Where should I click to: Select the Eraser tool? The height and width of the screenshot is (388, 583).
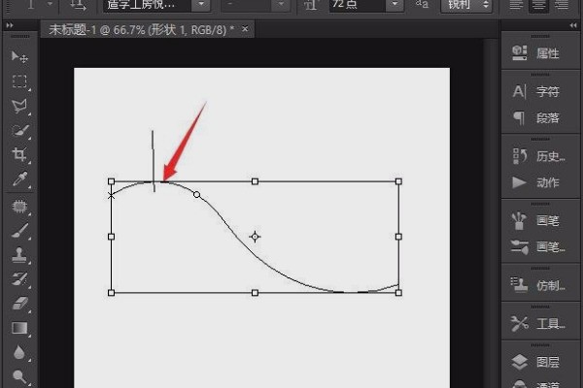tap(19, 304)
